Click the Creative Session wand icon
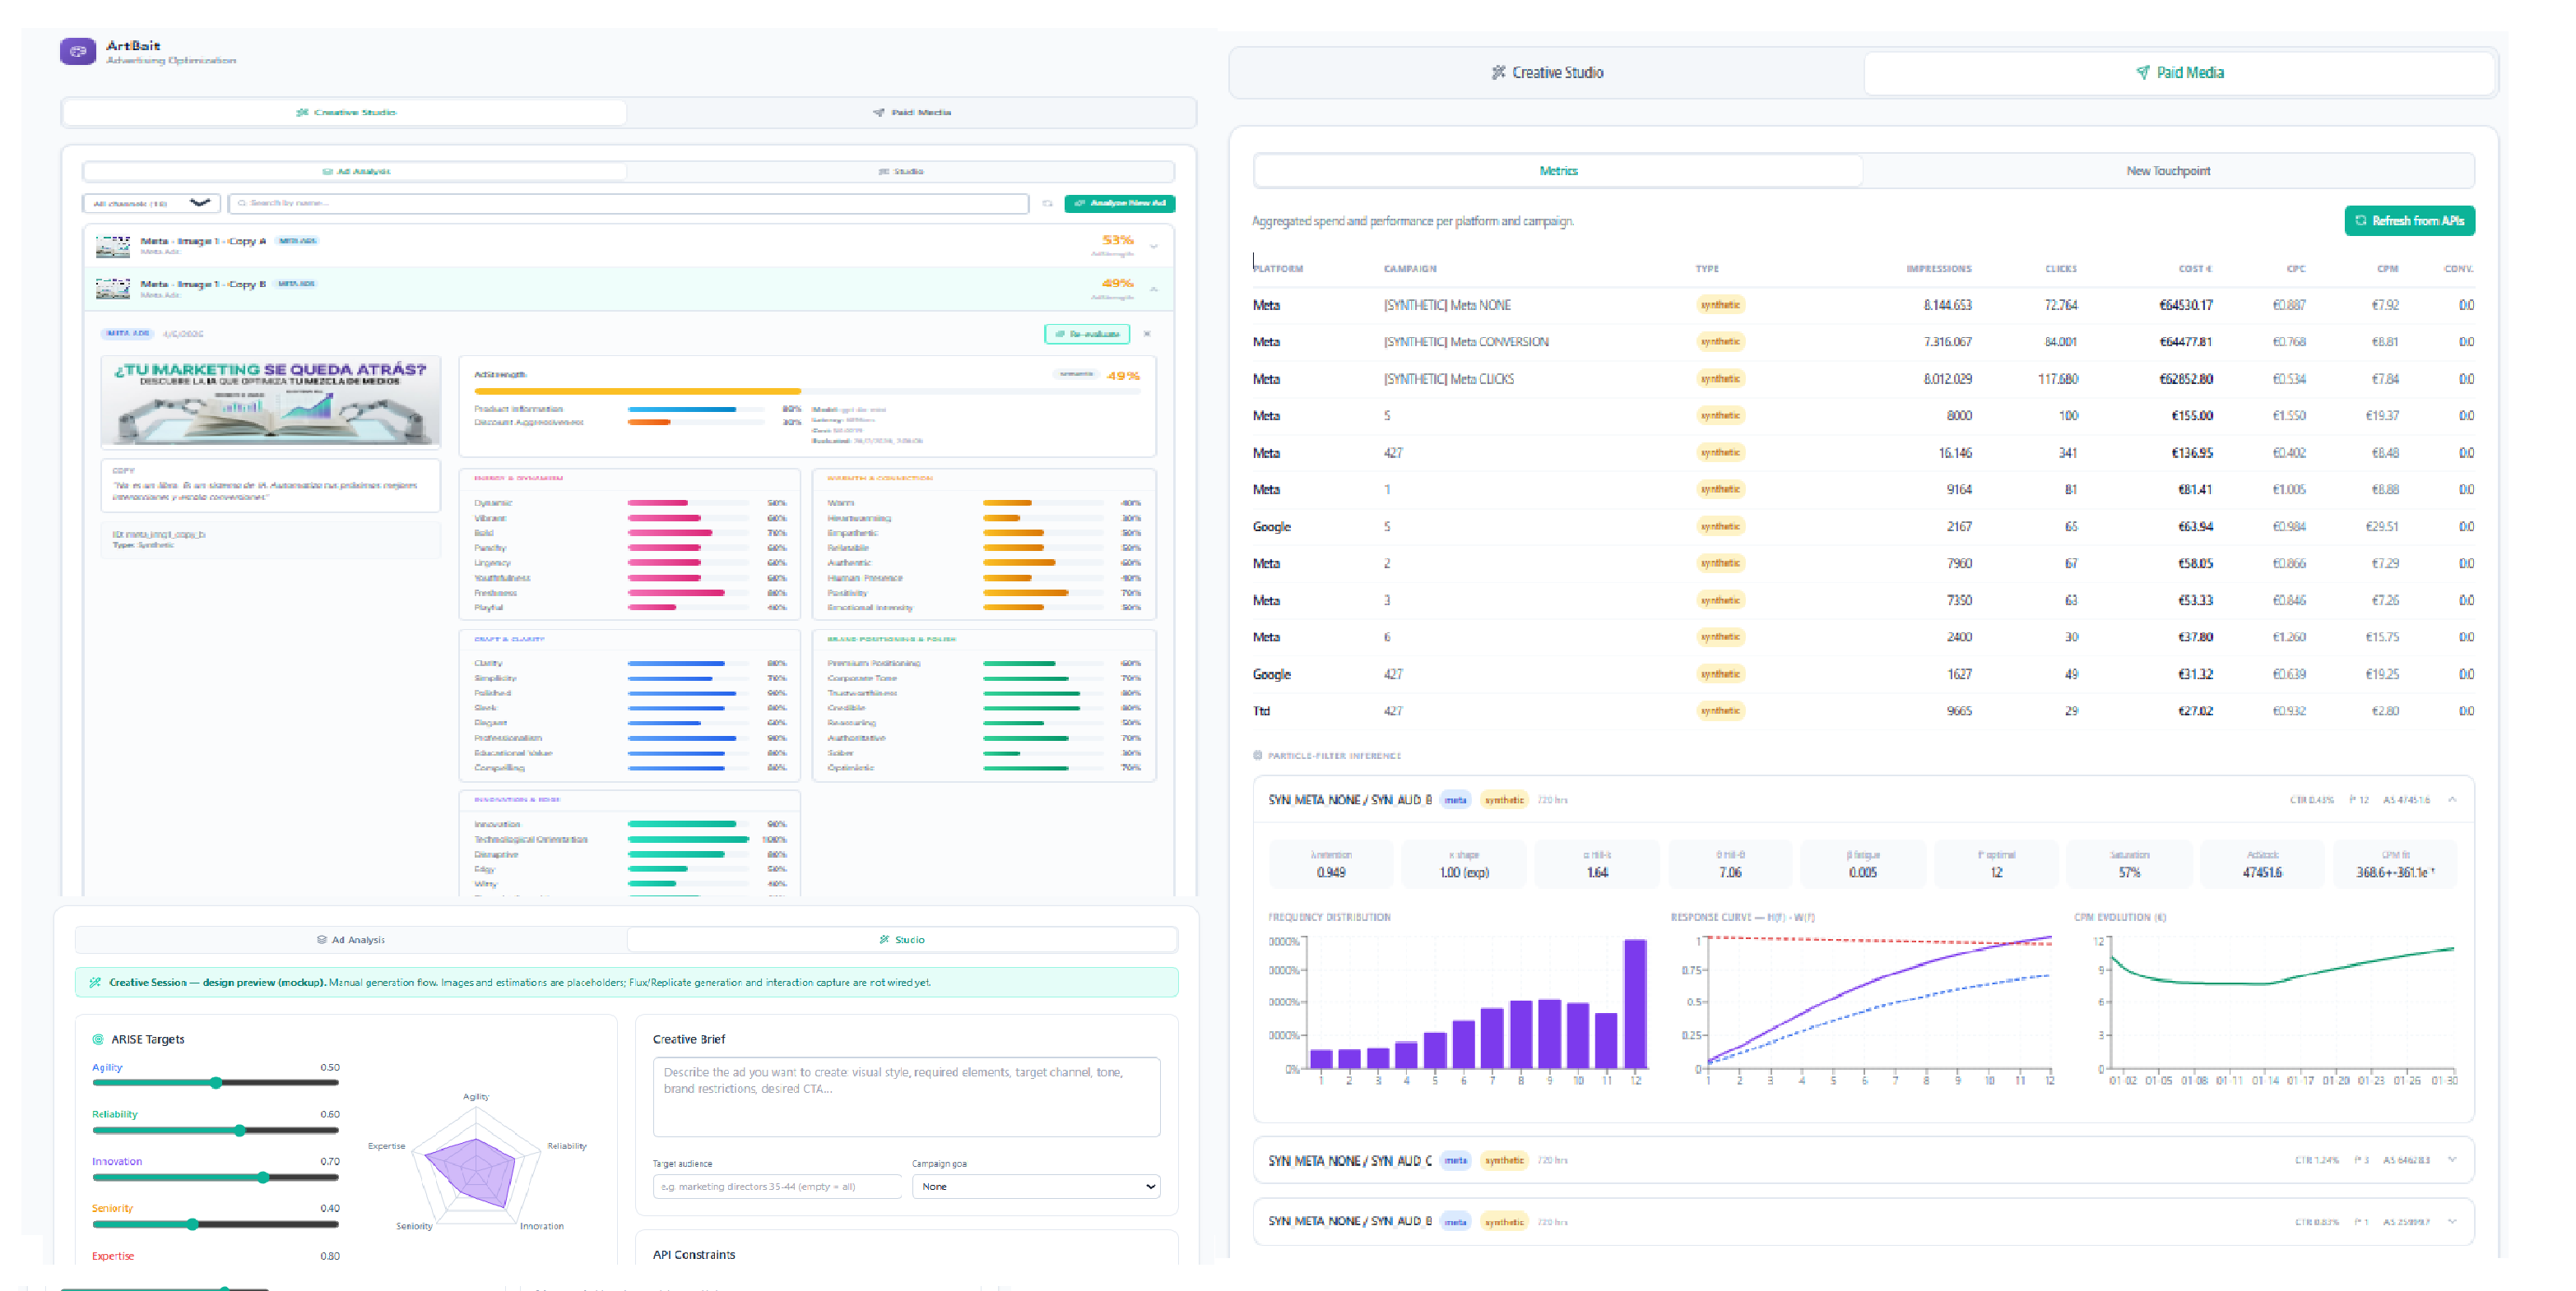2576x1291 pixels. tap(95, 983)
